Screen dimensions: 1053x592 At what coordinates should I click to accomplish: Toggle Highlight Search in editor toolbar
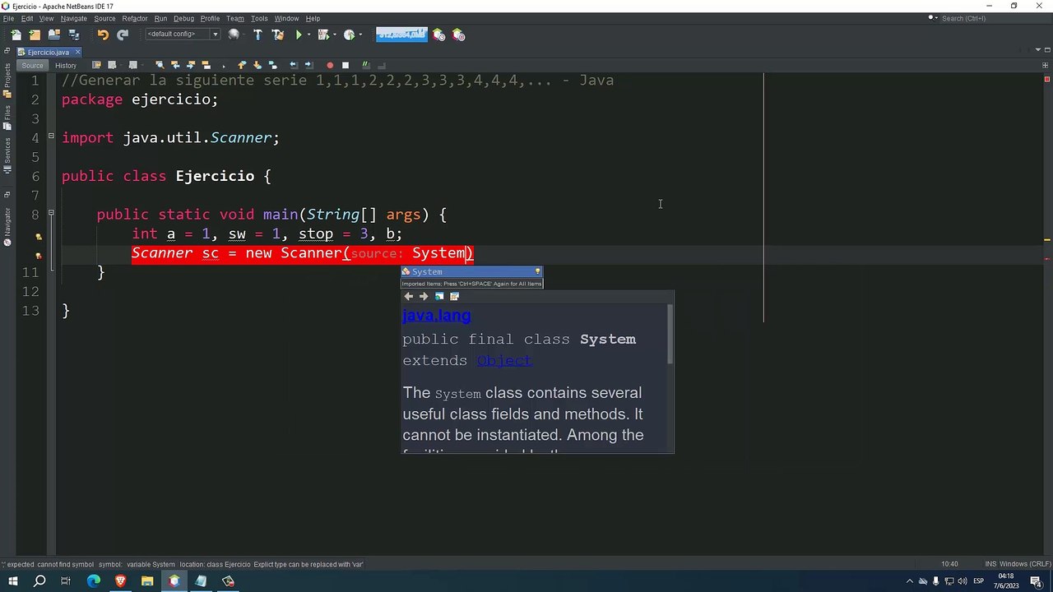tap(206, 65)
